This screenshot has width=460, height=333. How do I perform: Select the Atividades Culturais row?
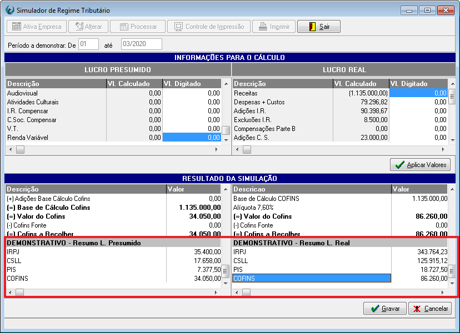tap(113, 102)
